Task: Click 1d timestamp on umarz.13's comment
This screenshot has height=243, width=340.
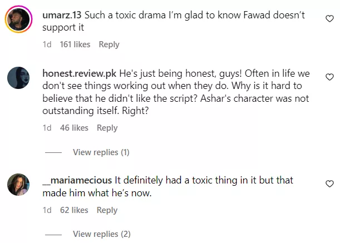Action: pos(47,44)
